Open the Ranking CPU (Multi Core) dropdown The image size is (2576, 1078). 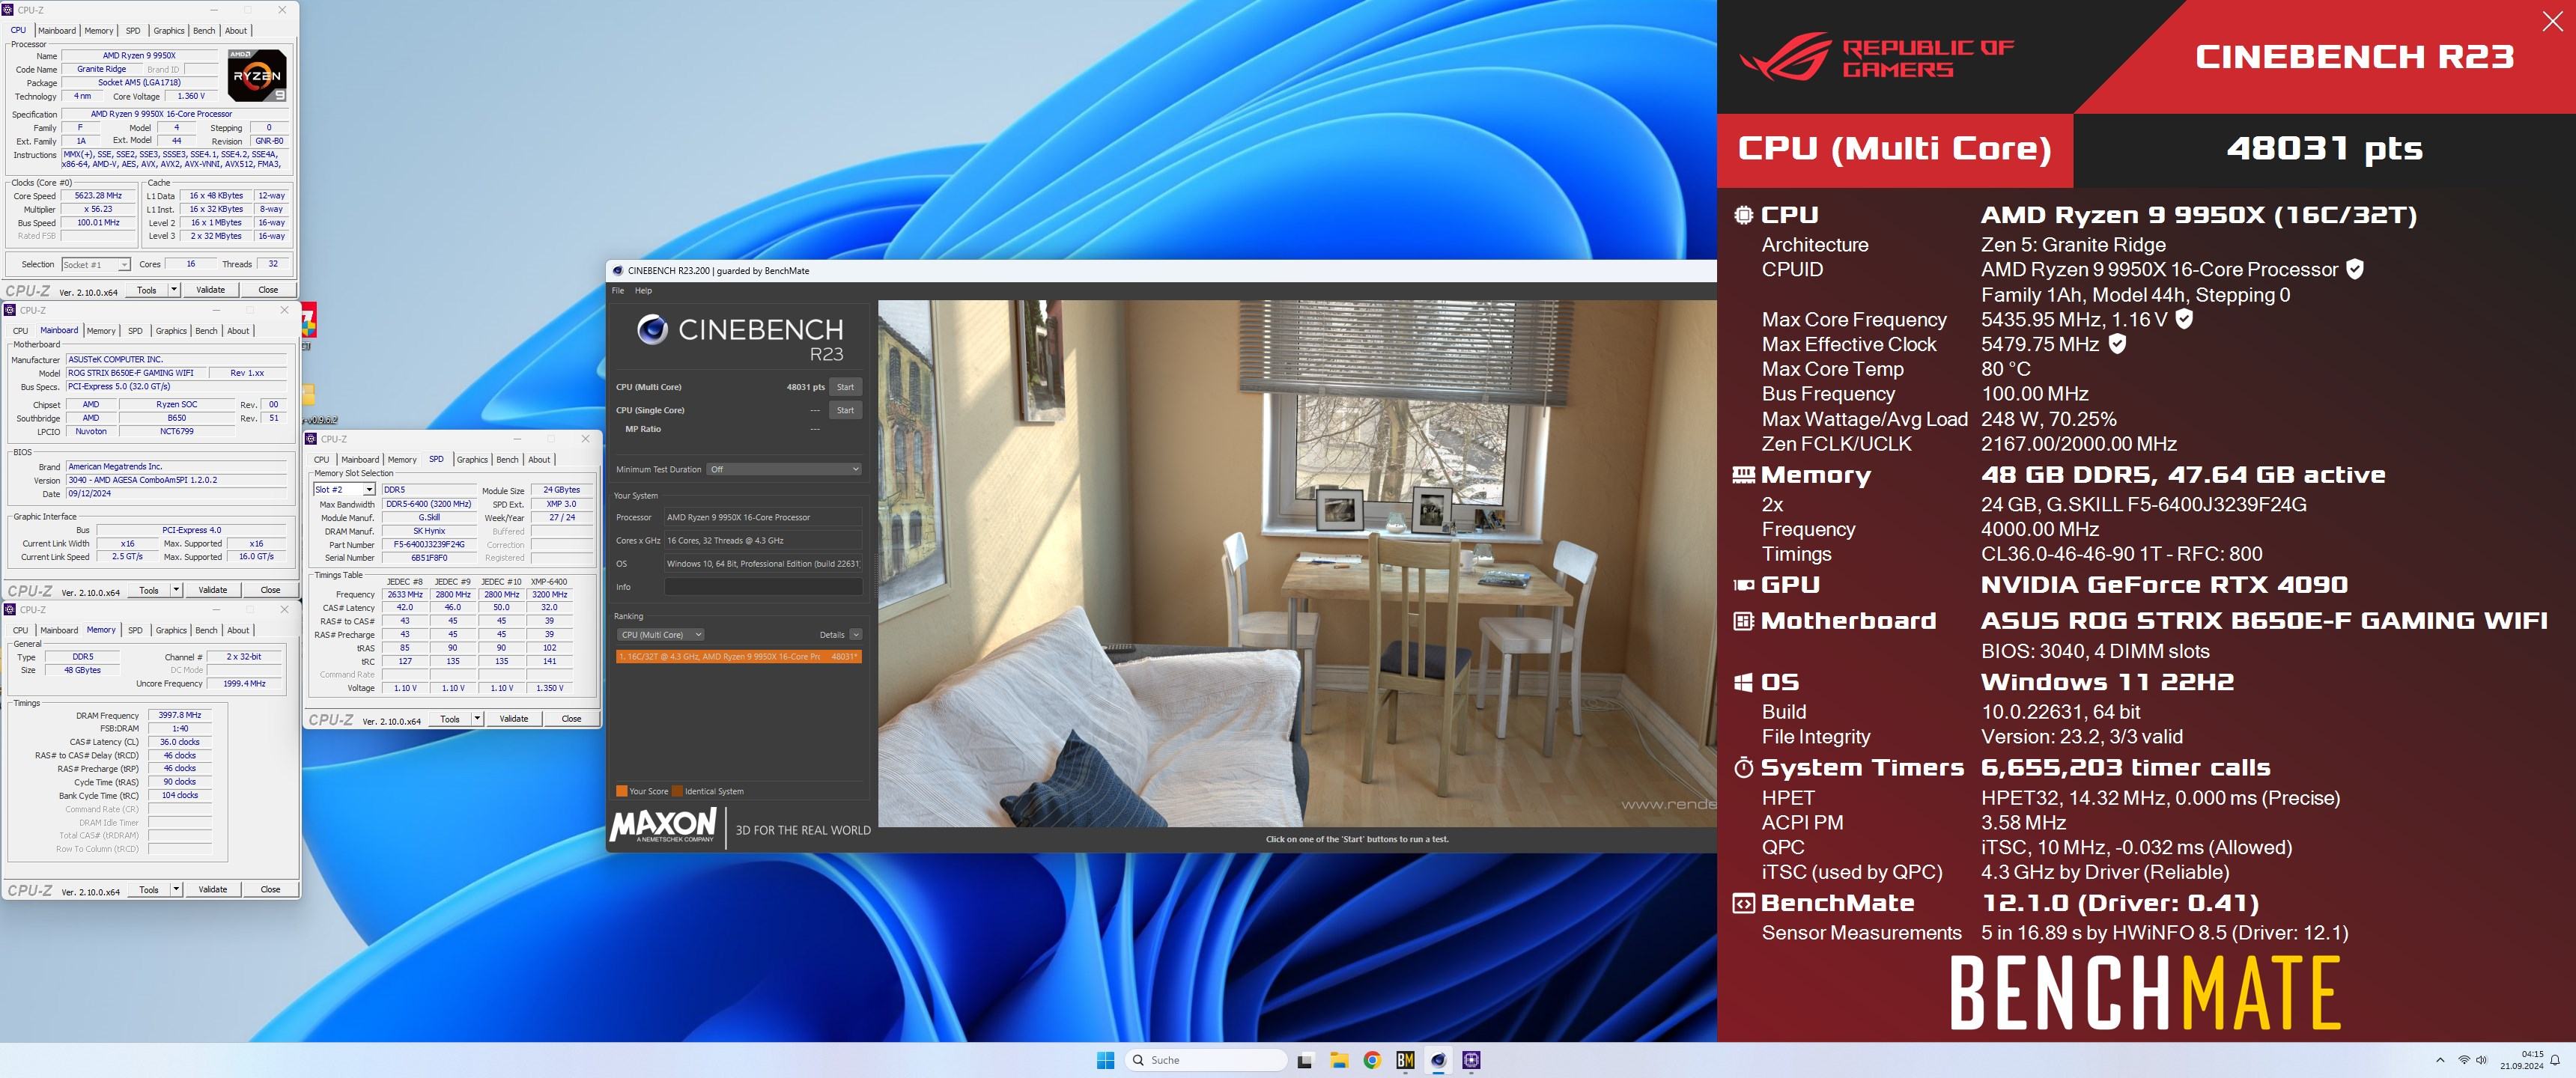pos(660,635)
